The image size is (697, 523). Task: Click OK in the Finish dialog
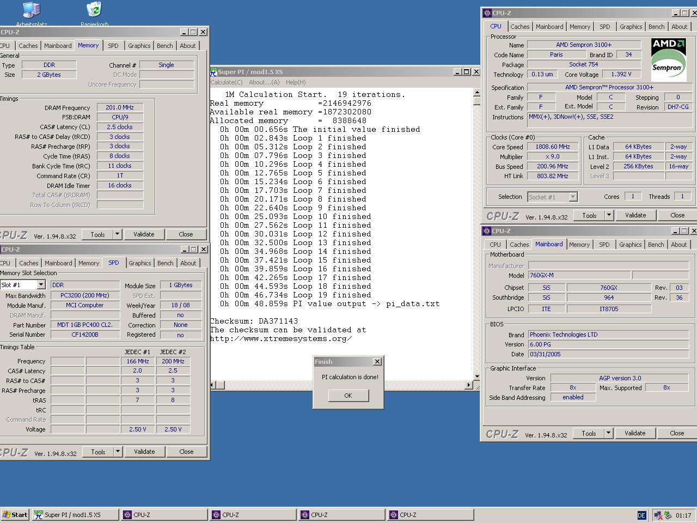point(348,396)
